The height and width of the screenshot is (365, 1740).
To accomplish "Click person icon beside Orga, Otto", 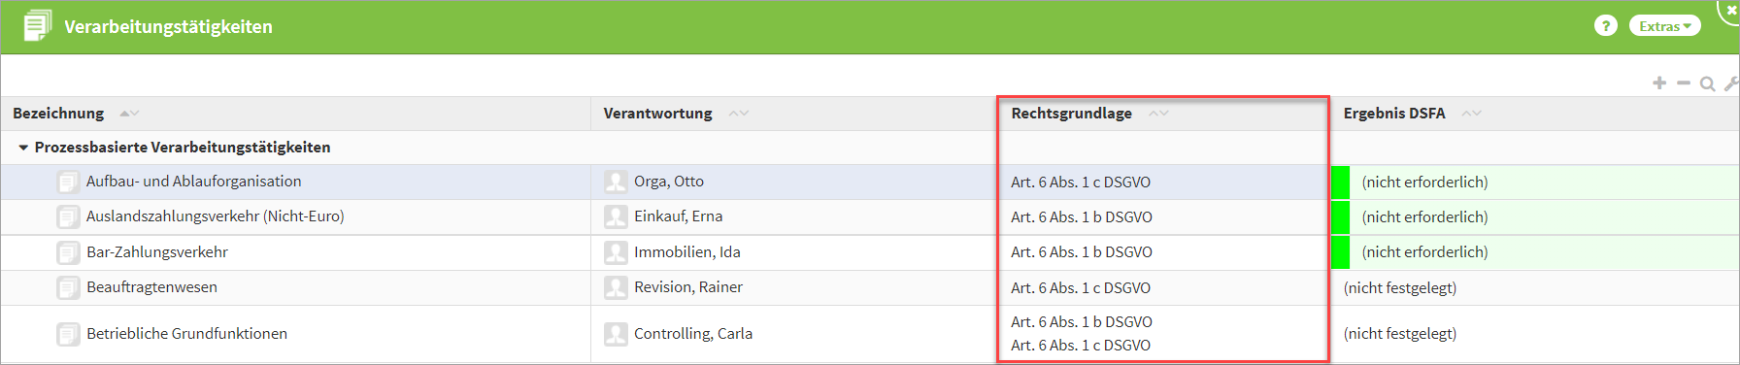I will click(x=616, y=182).
